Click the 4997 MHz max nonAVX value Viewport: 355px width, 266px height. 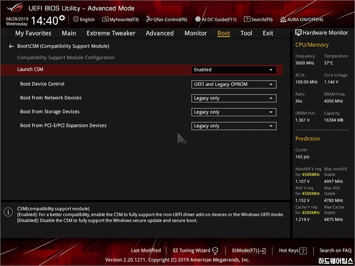333,181
